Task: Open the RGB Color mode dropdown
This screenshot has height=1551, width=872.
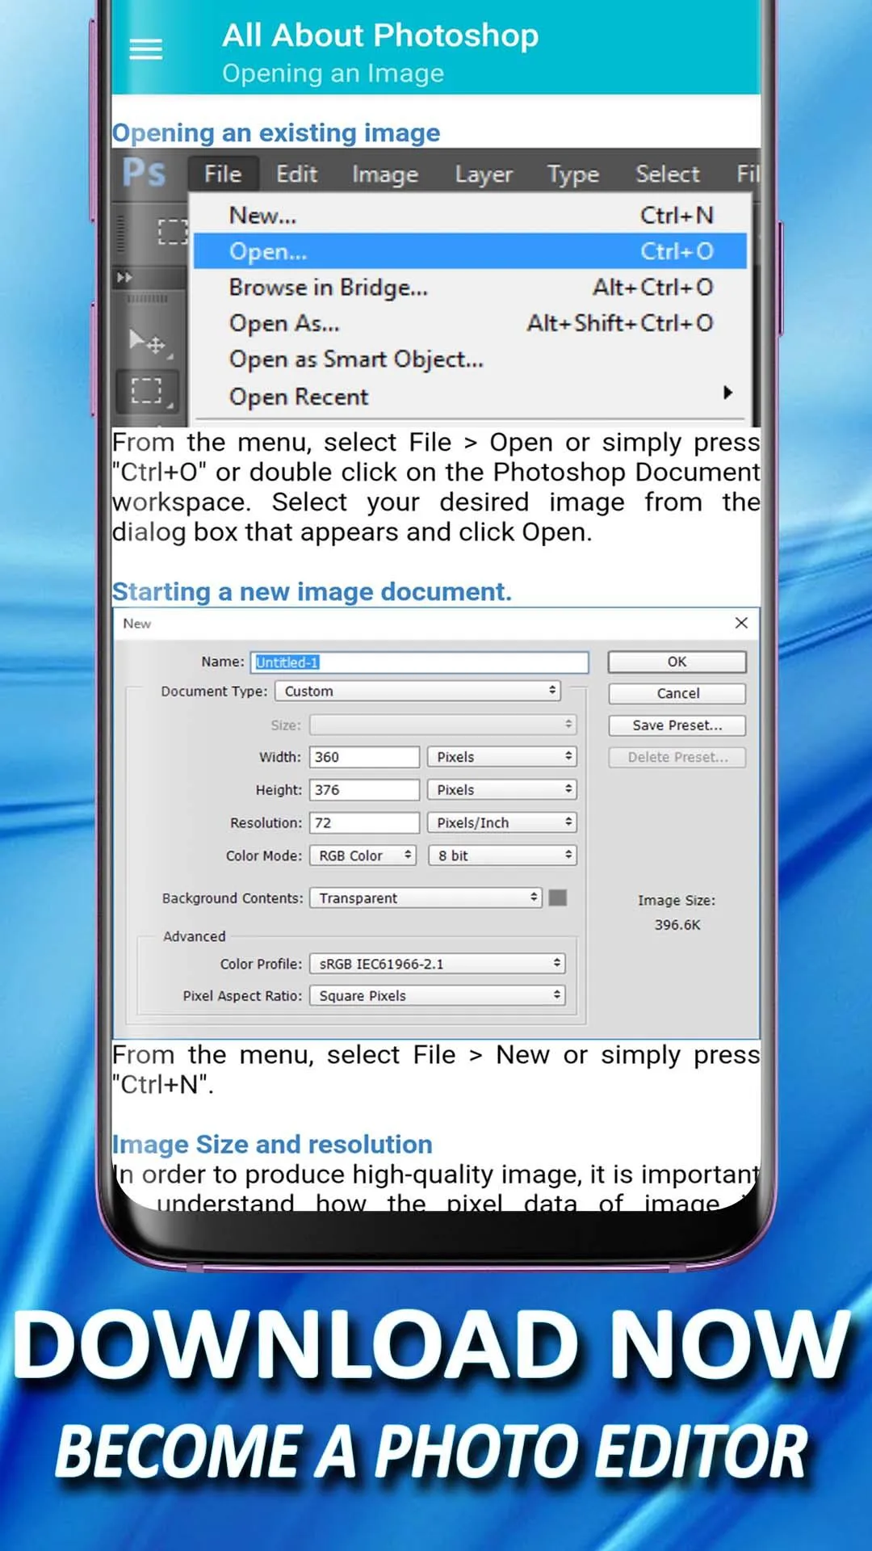Action: coord(363,855)
